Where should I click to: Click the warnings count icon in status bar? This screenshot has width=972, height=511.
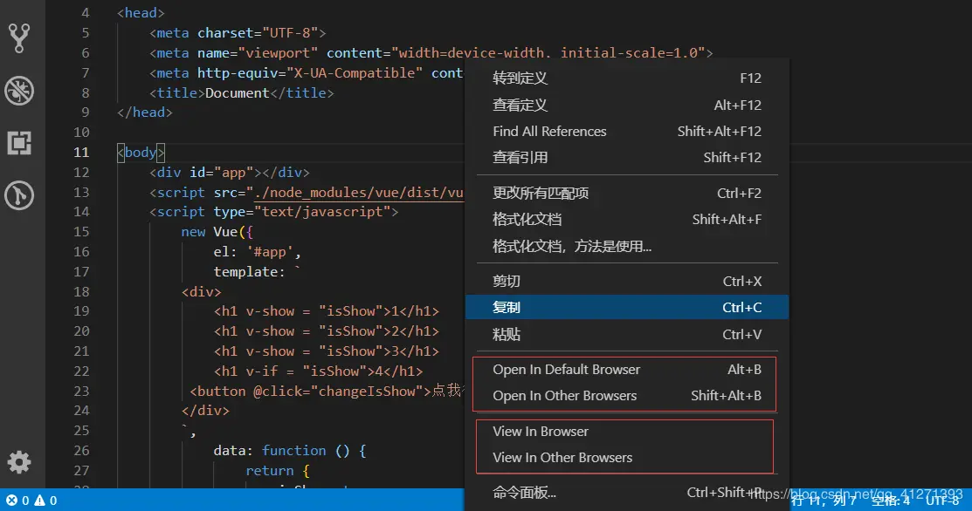click(x=46, y=501)
